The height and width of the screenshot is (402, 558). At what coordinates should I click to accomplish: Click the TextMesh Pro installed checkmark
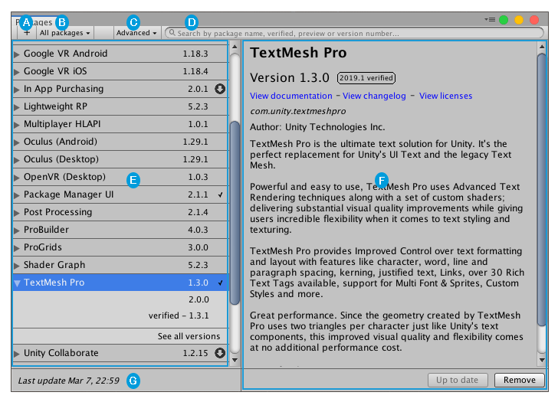point(221,283)
